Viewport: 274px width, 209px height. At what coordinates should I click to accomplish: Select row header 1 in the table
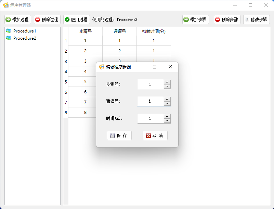click(x=66, y=41)
